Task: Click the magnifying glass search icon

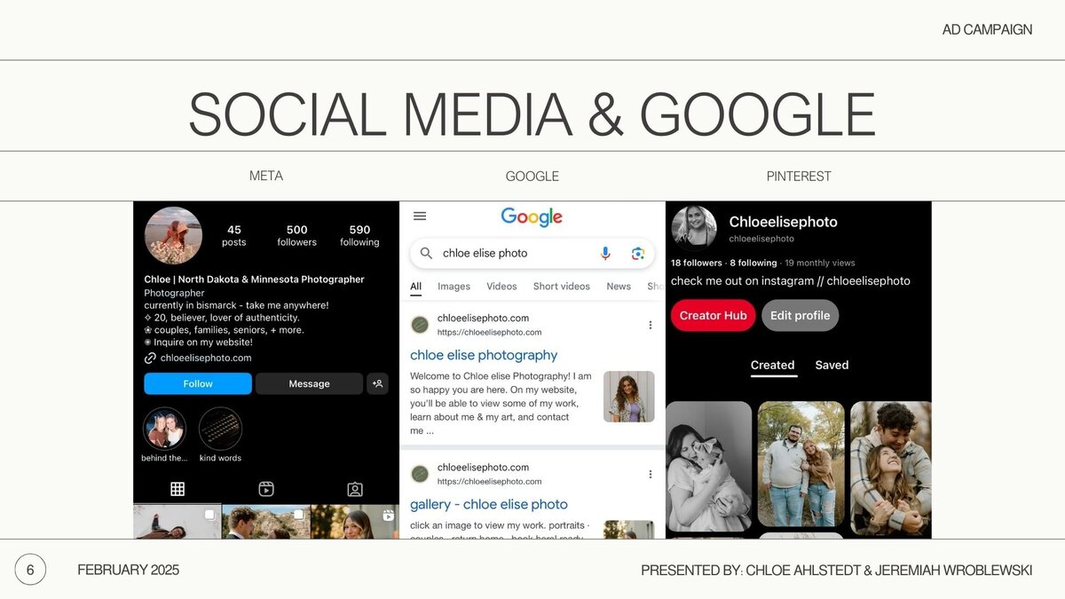Action: pos(426,253)
